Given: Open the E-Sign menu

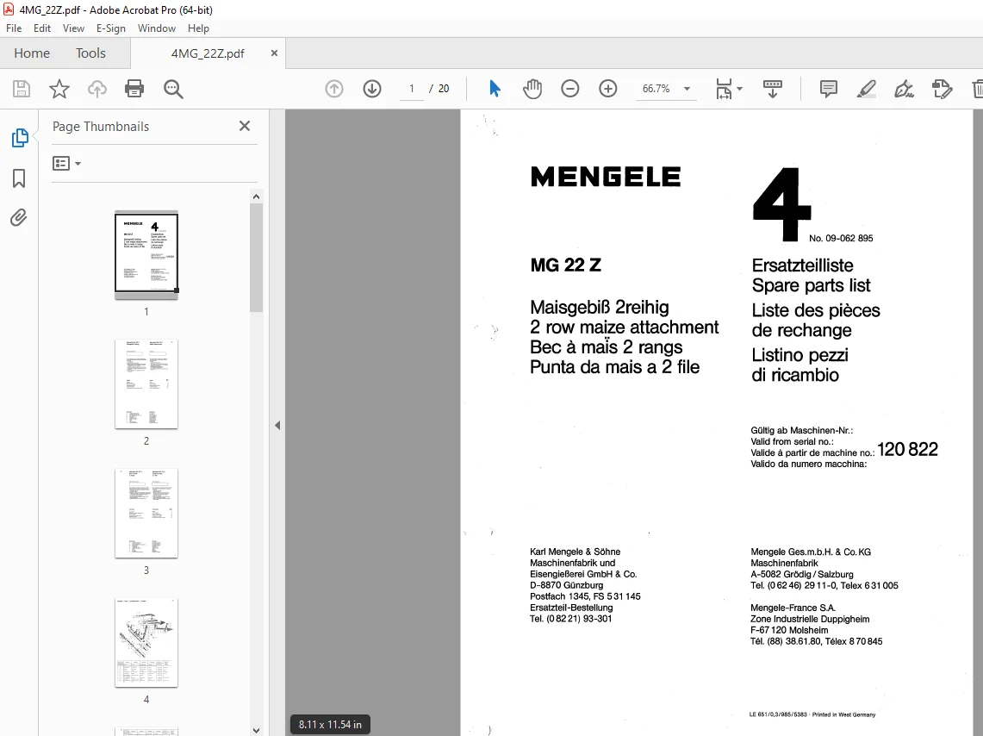Looking at the screenshot, I should (x=111, y=28).
